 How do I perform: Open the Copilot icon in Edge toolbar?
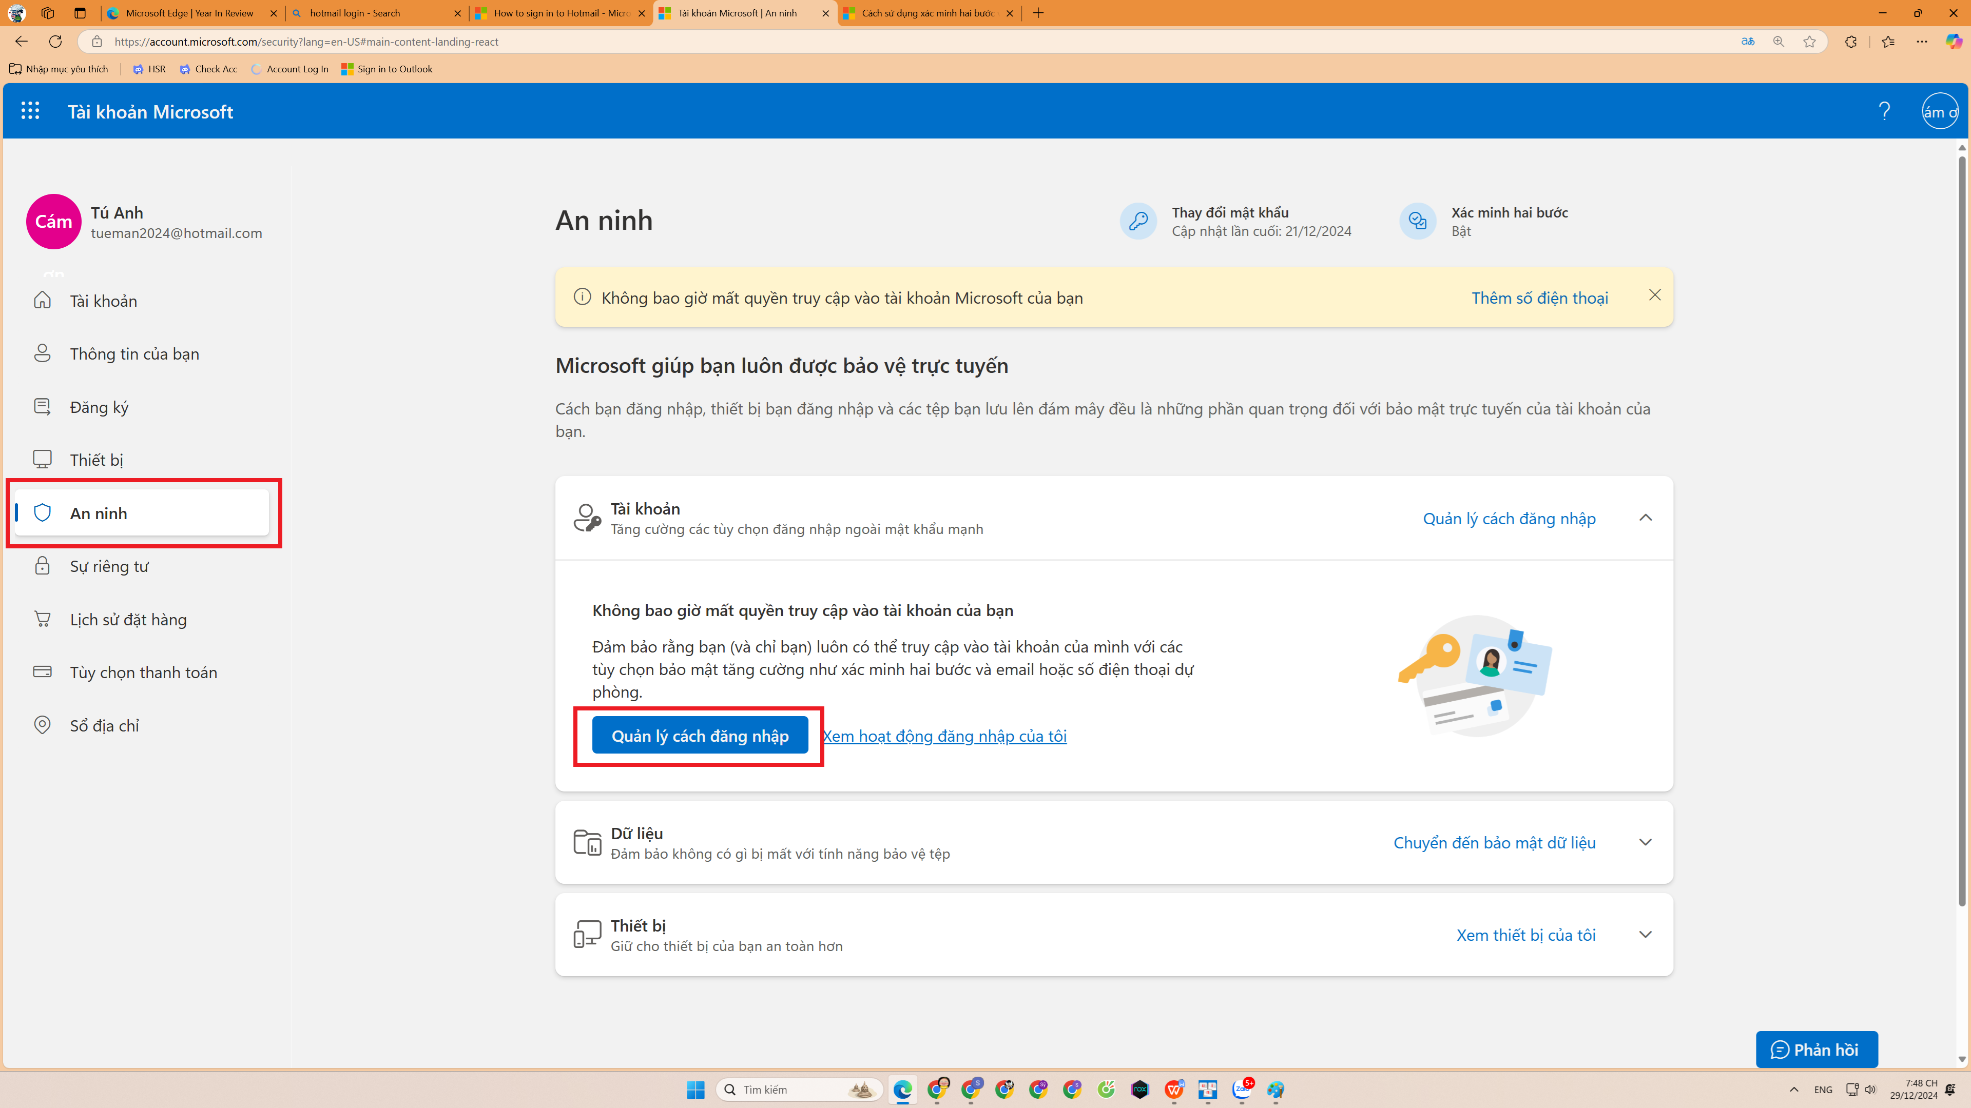(1954, 41)
